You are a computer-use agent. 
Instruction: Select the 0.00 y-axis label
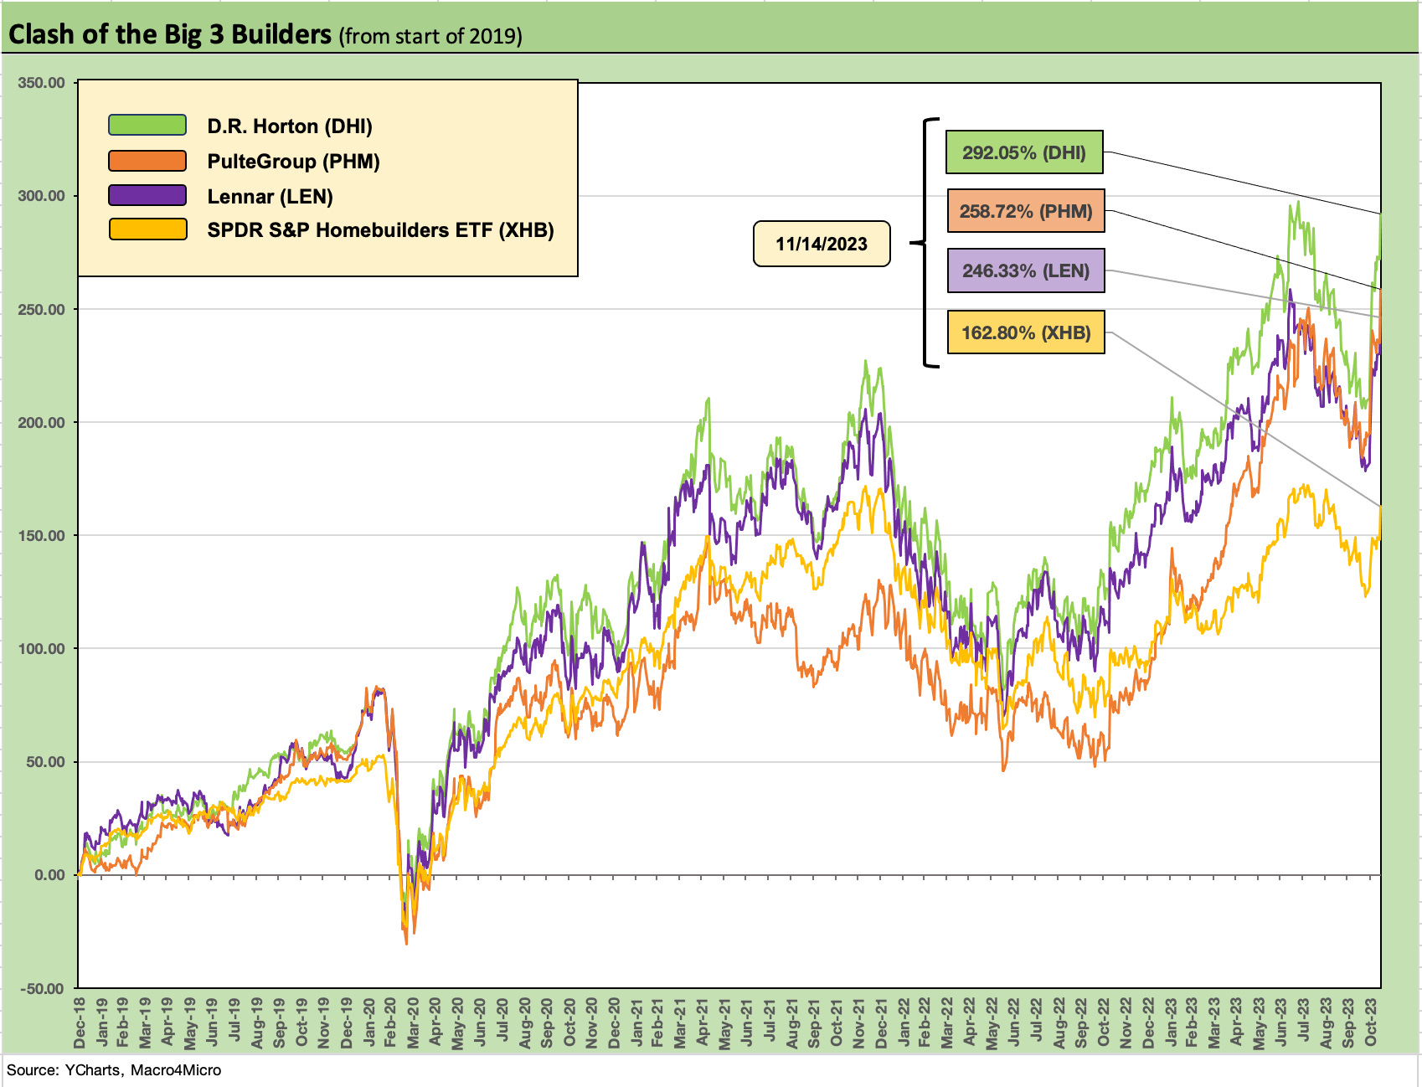coord(49,875)
